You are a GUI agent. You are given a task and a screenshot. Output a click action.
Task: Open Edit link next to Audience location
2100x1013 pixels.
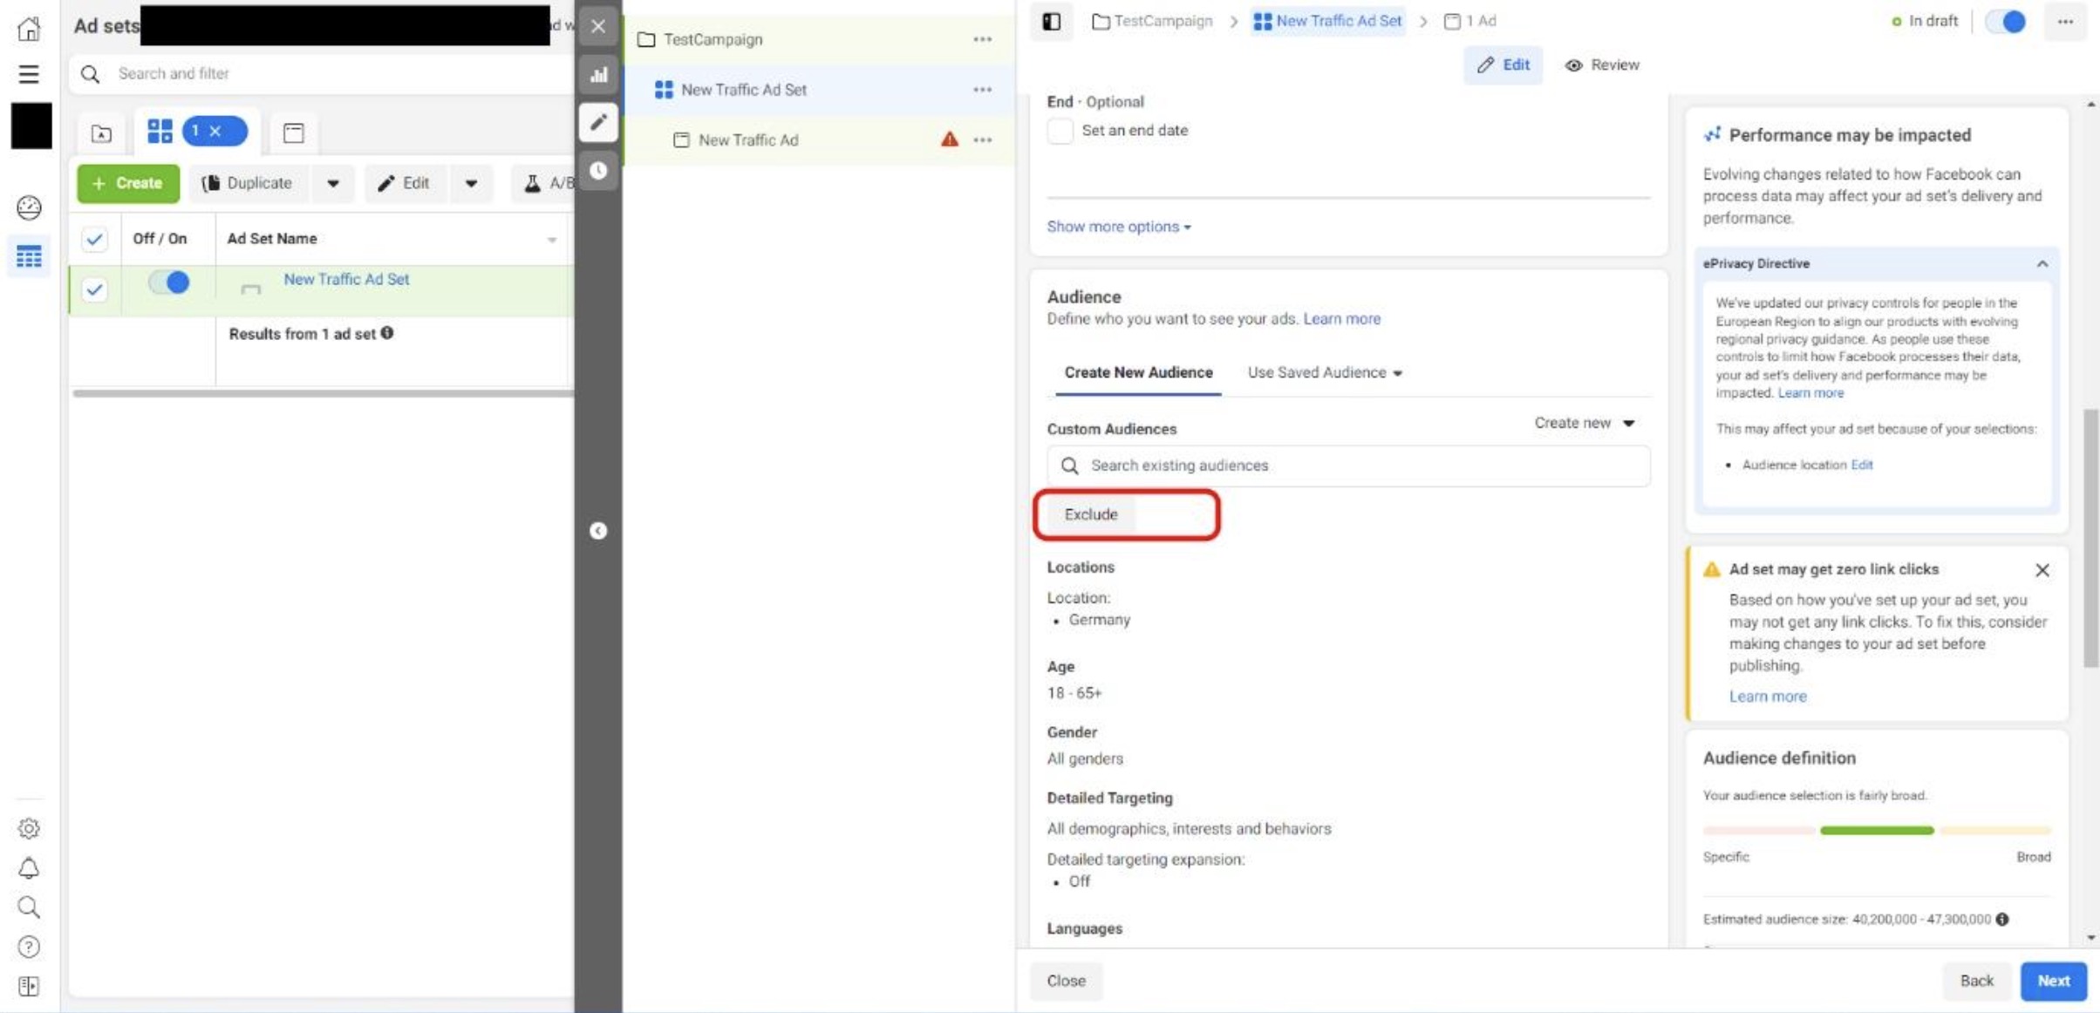point(1861,466)
